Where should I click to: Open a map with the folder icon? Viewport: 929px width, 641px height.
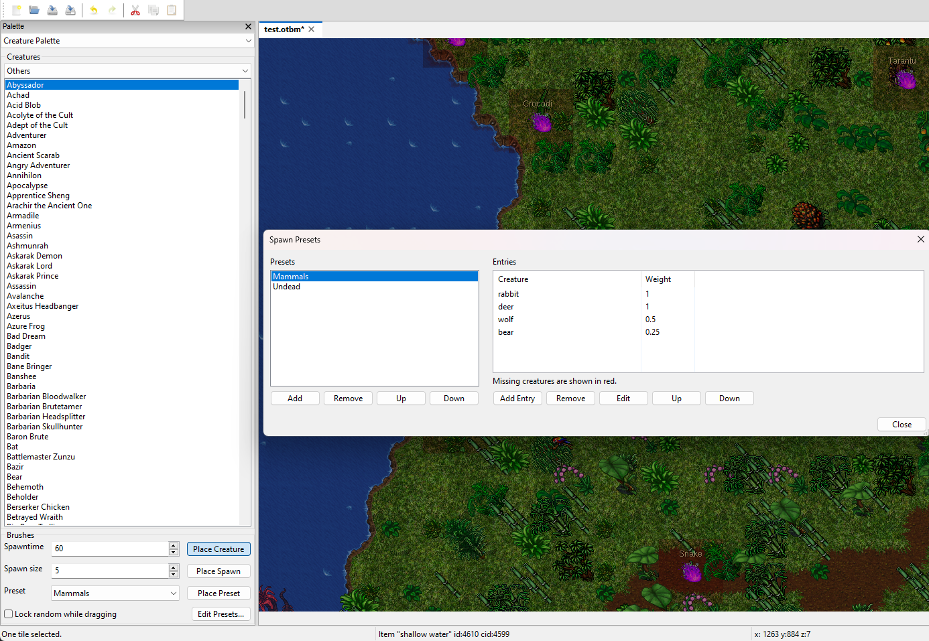(x=34, y=10)
